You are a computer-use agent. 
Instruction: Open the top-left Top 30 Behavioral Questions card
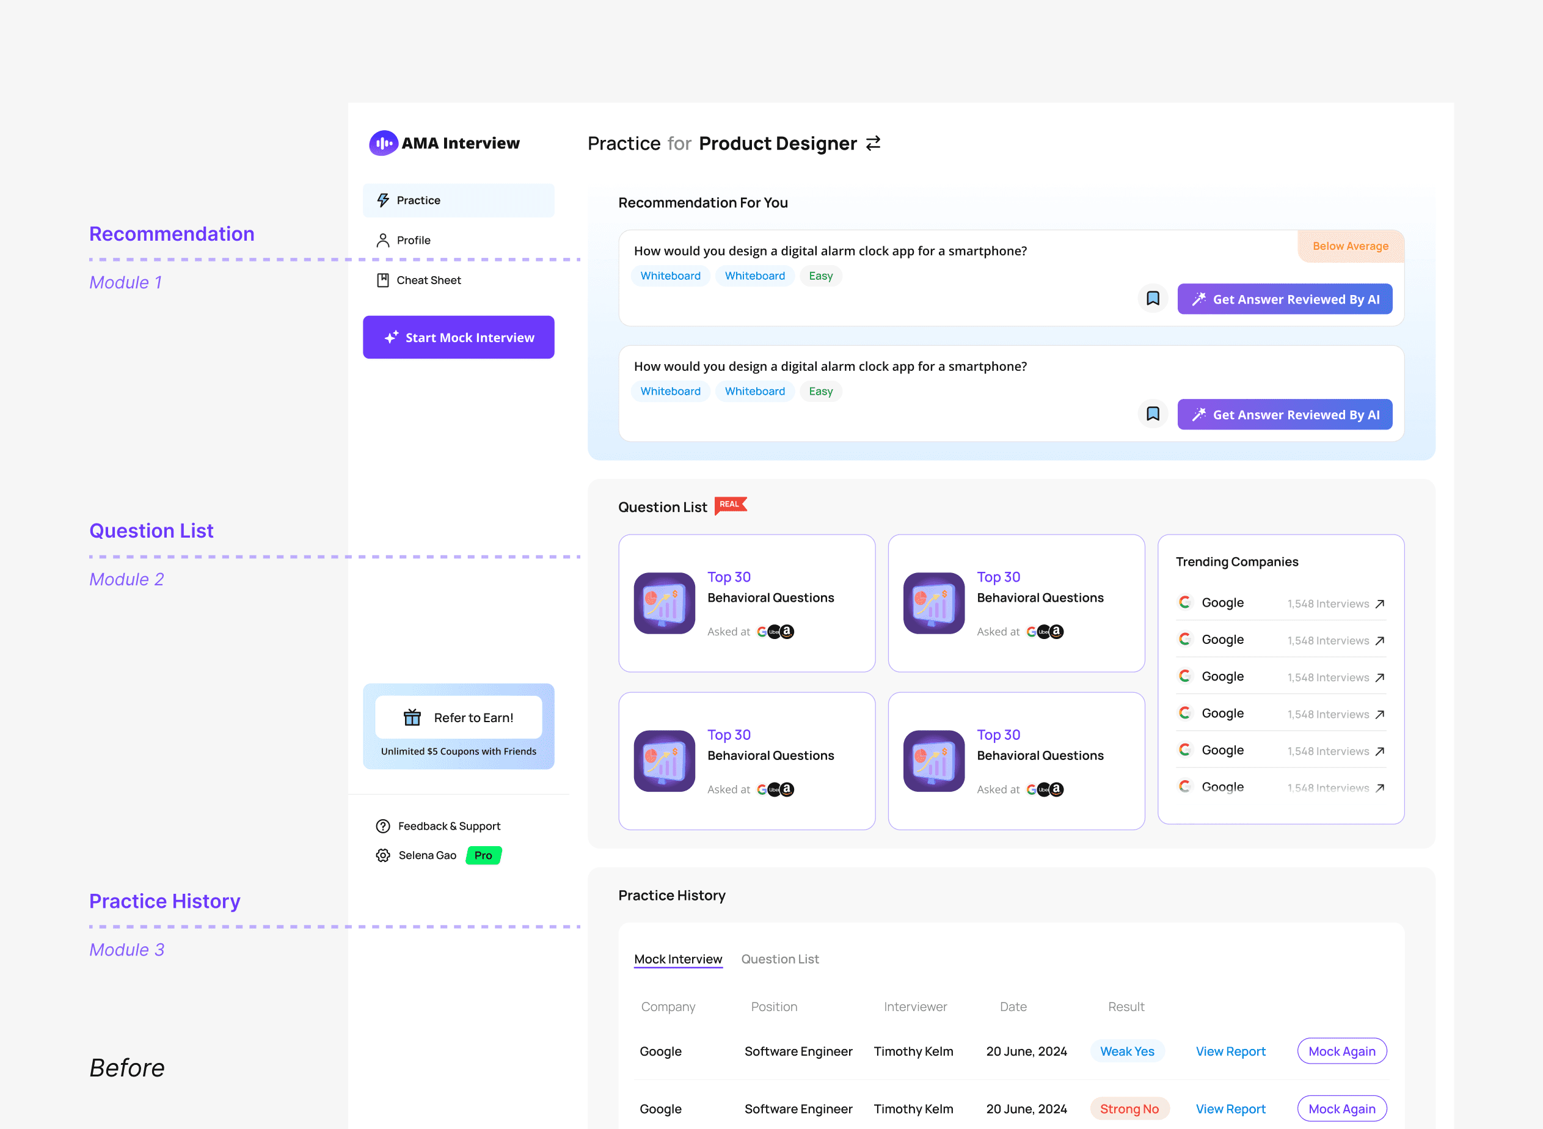pos(746,603)
